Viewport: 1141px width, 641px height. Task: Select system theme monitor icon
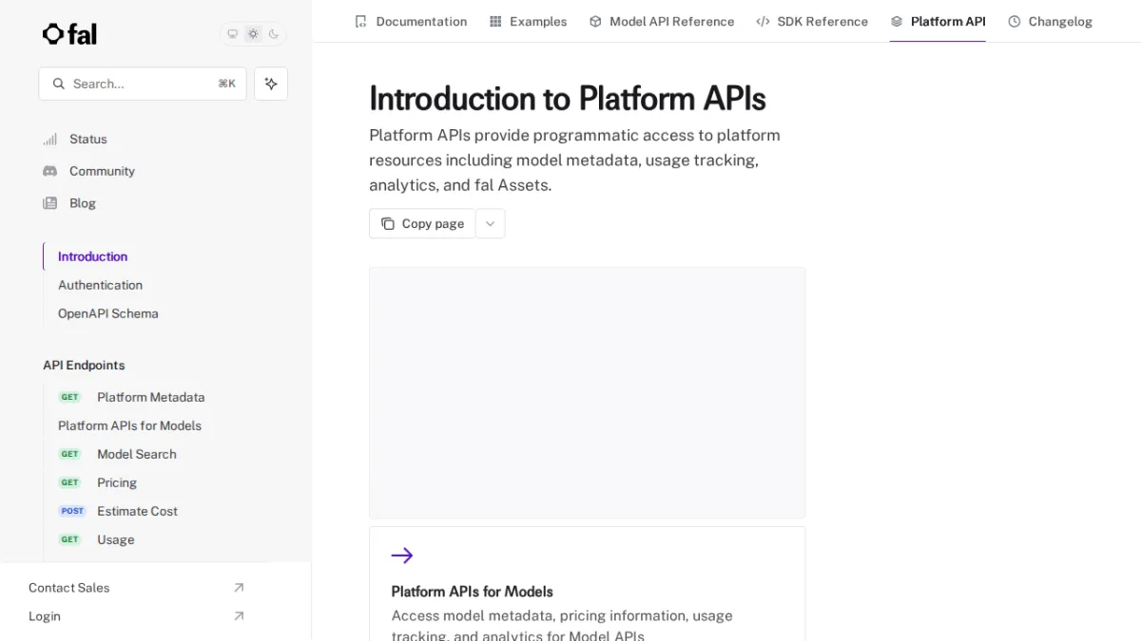(x=232, y=34)
